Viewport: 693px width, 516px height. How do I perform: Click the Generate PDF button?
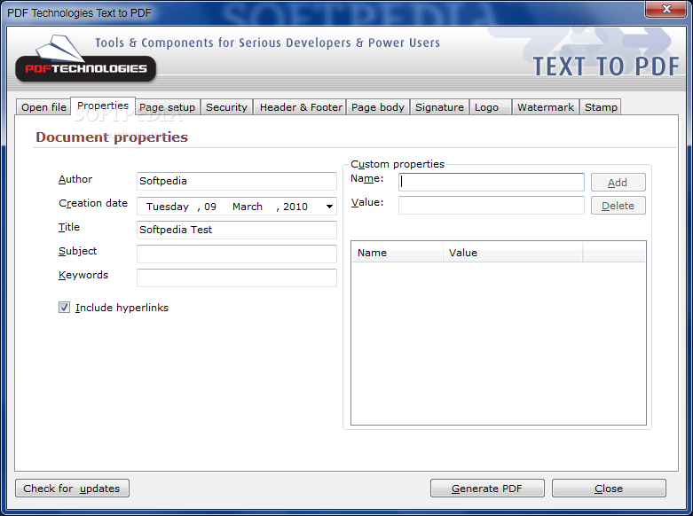point(487,489)
